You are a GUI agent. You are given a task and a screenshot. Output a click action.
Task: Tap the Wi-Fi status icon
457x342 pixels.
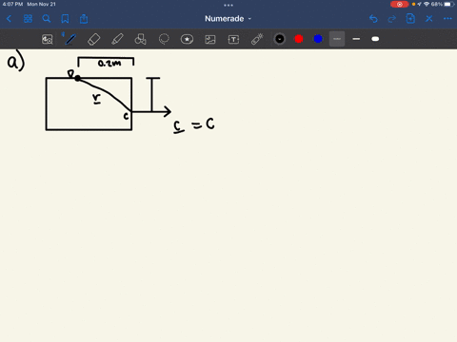point(427,4)
